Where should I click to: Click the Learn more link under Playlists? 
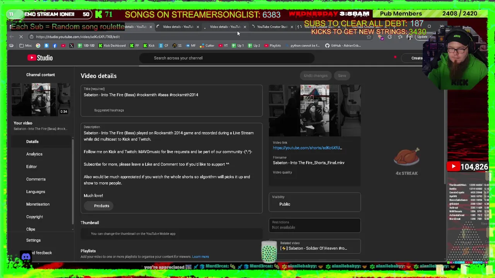pyautogui.click(x=200, y=257)
